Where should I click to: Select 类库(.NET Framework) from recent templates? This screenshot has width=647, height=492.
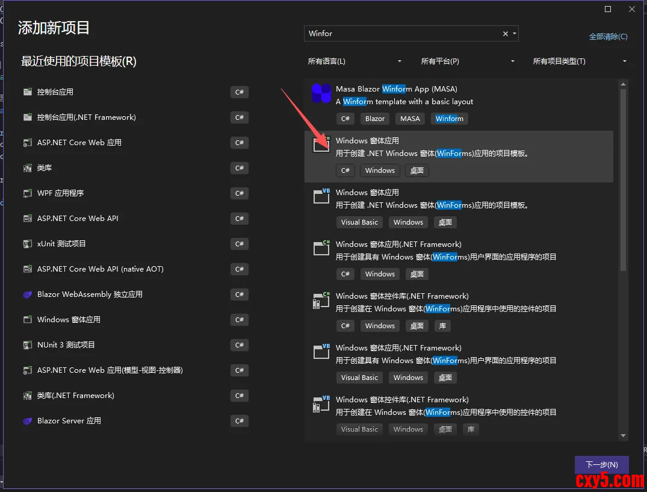pyautogui.click(x=75, y=396)
